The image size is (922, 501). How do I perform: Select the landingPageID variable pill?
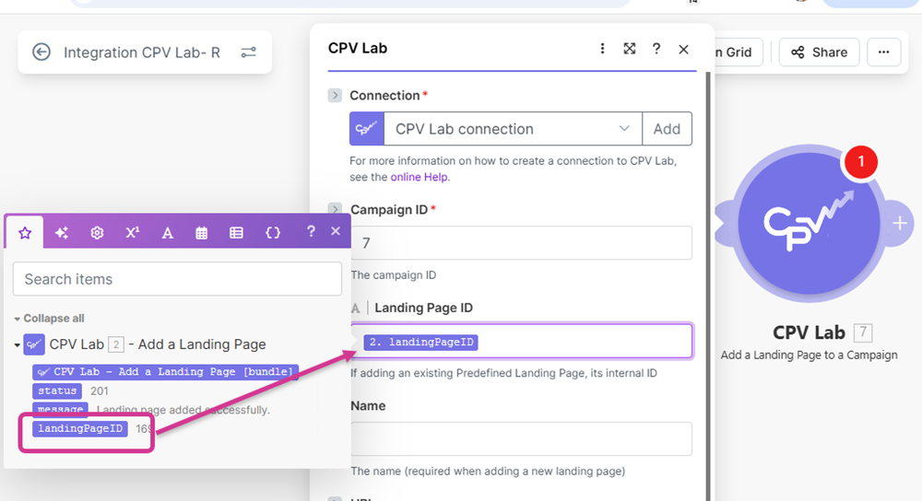pos(80,428)
